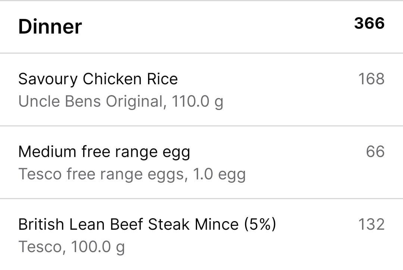Open the Savoury Chicken Rice entry
The image size is (403, 270).
(201, 90)
